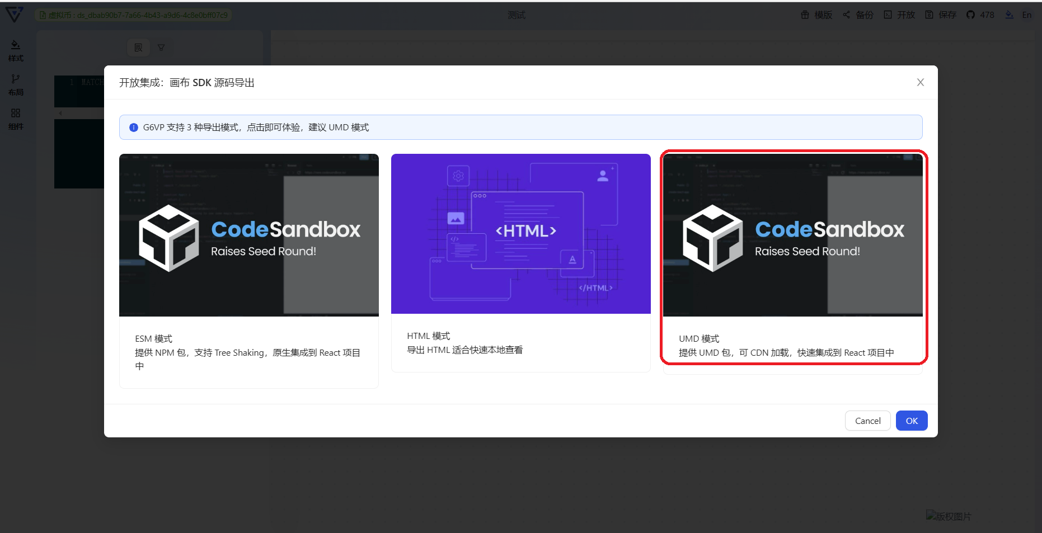Click the "G6VP 支持 3 种导出模式" notice text
This screenshot has height=533, width=1042.
point(256,128)
